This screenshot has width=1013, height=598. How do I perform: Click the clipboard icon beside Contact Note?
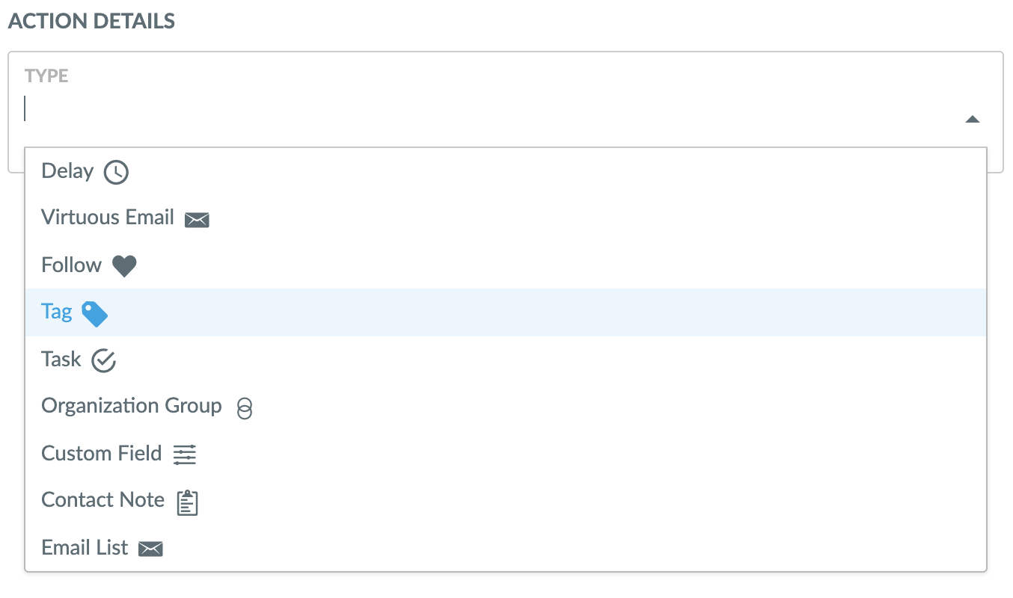click(187, 502)
